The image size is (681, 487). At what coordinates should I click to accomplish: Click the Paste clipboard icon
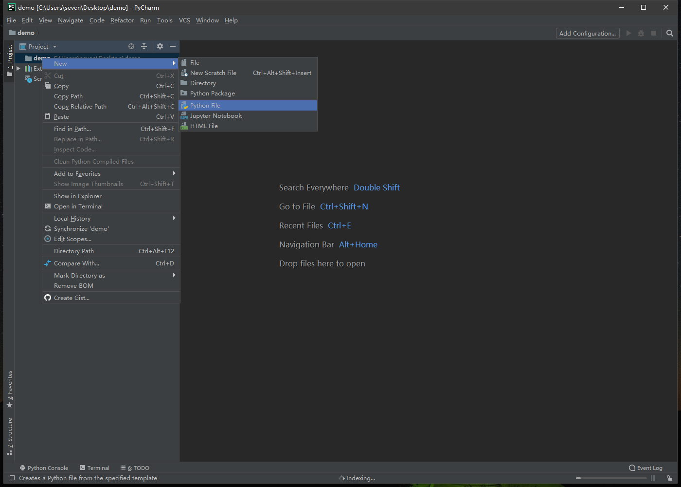pos(48,116)
